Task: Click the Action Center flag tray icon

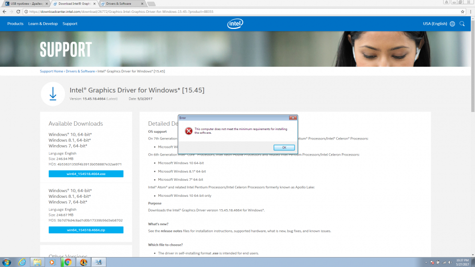Action: (432, 262)
